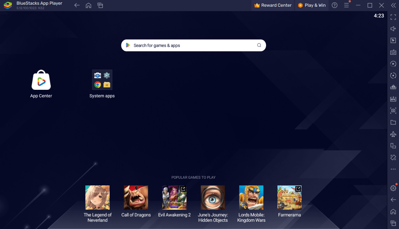Click the Search for games & apps field
The image size is (399, 229).
pyautogui.click(x=194, y=45)
